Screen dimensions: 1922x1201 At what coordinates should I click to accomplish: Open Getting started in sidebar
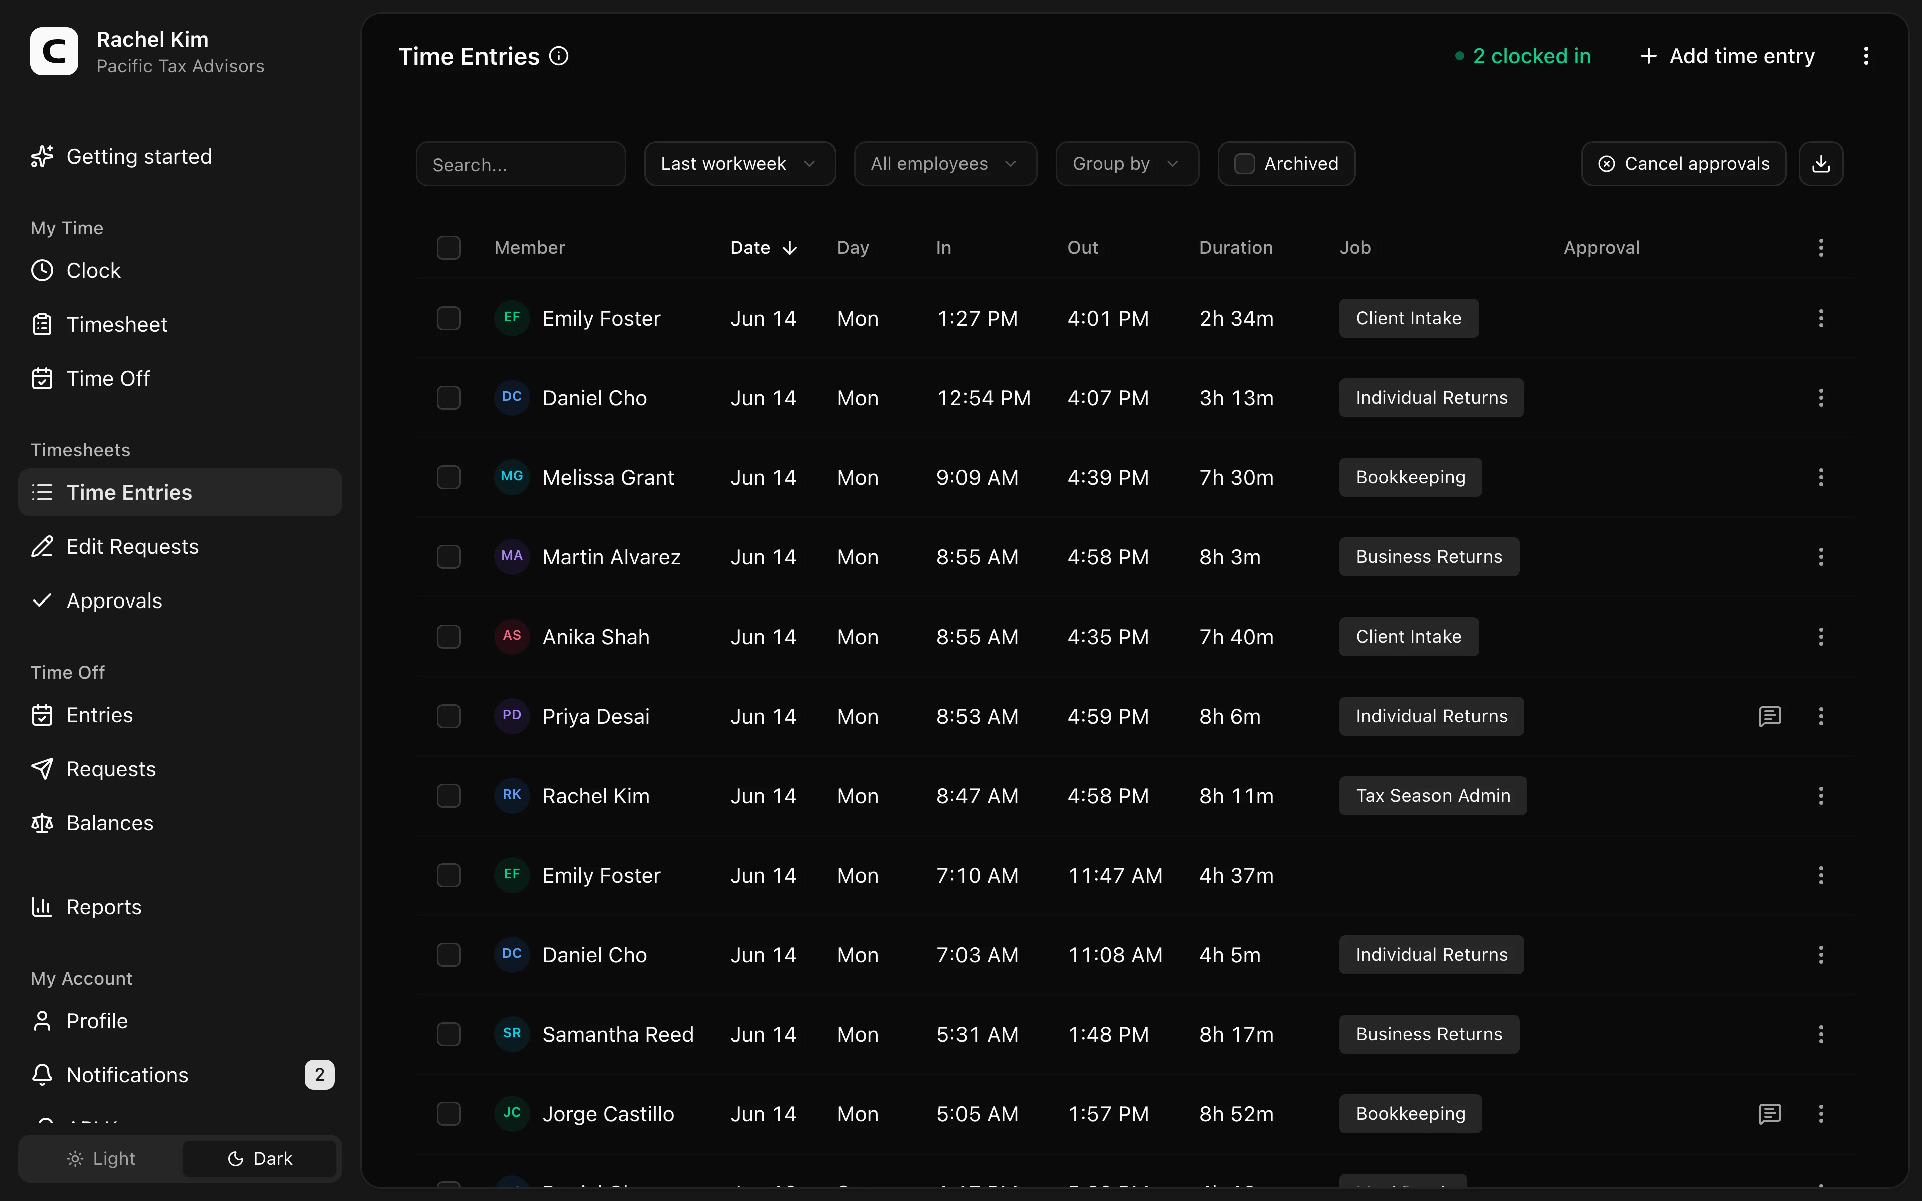180,157
